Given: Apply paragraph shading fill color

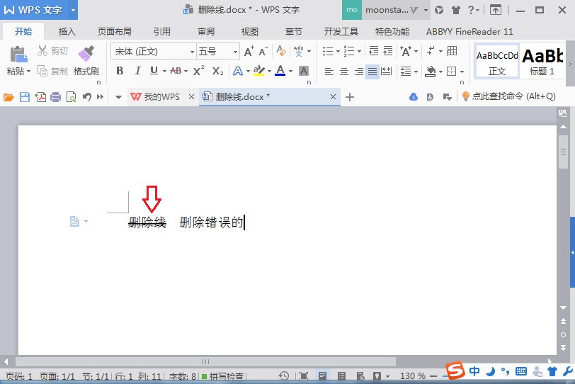Looking at the screenshot, I should [430, 71].
